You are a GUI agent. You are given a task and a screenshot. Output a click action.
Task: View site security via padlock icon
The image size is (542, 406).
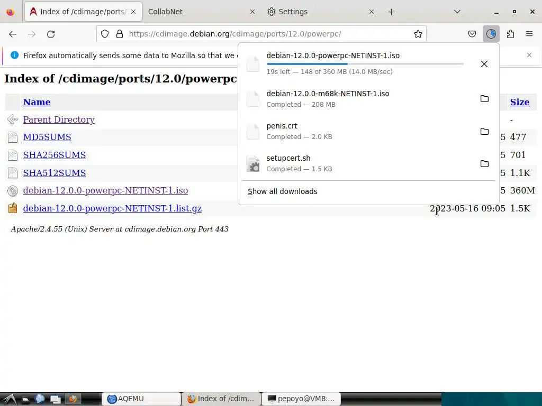click(120, 34)
